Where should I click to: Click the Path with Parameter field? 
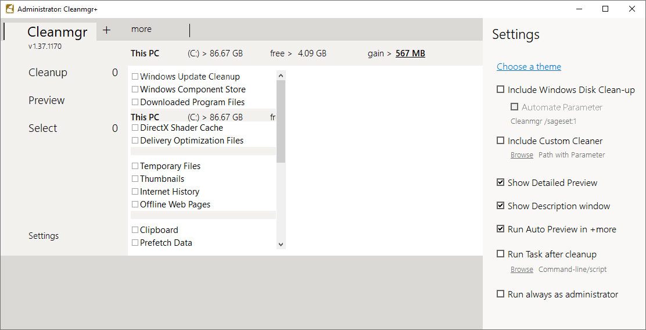click(x=572, y=155)
